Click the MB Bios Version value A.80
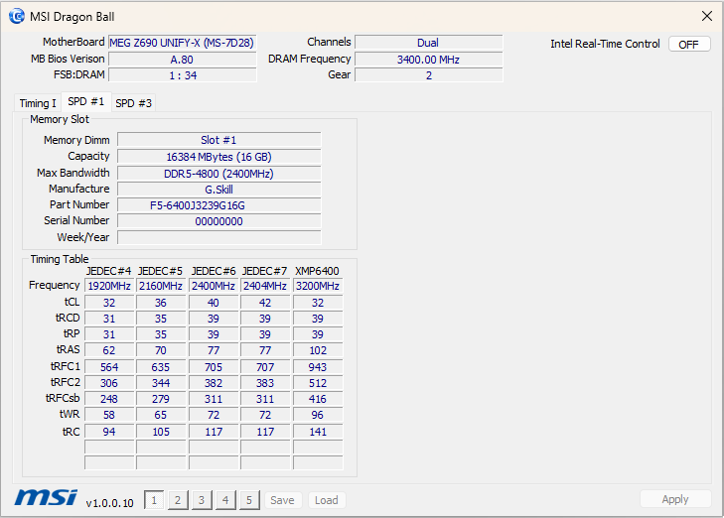 [182, 60]
